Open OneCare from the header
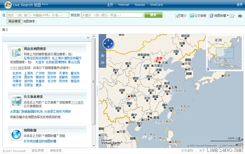This screenshot has height=154, width=245. click(156, 4)
